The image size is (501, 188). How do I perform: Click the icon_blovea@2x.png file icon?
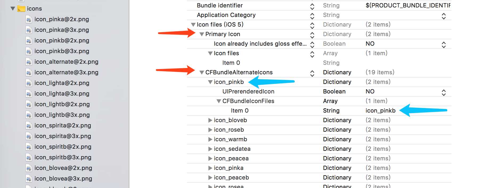point(29,168)
